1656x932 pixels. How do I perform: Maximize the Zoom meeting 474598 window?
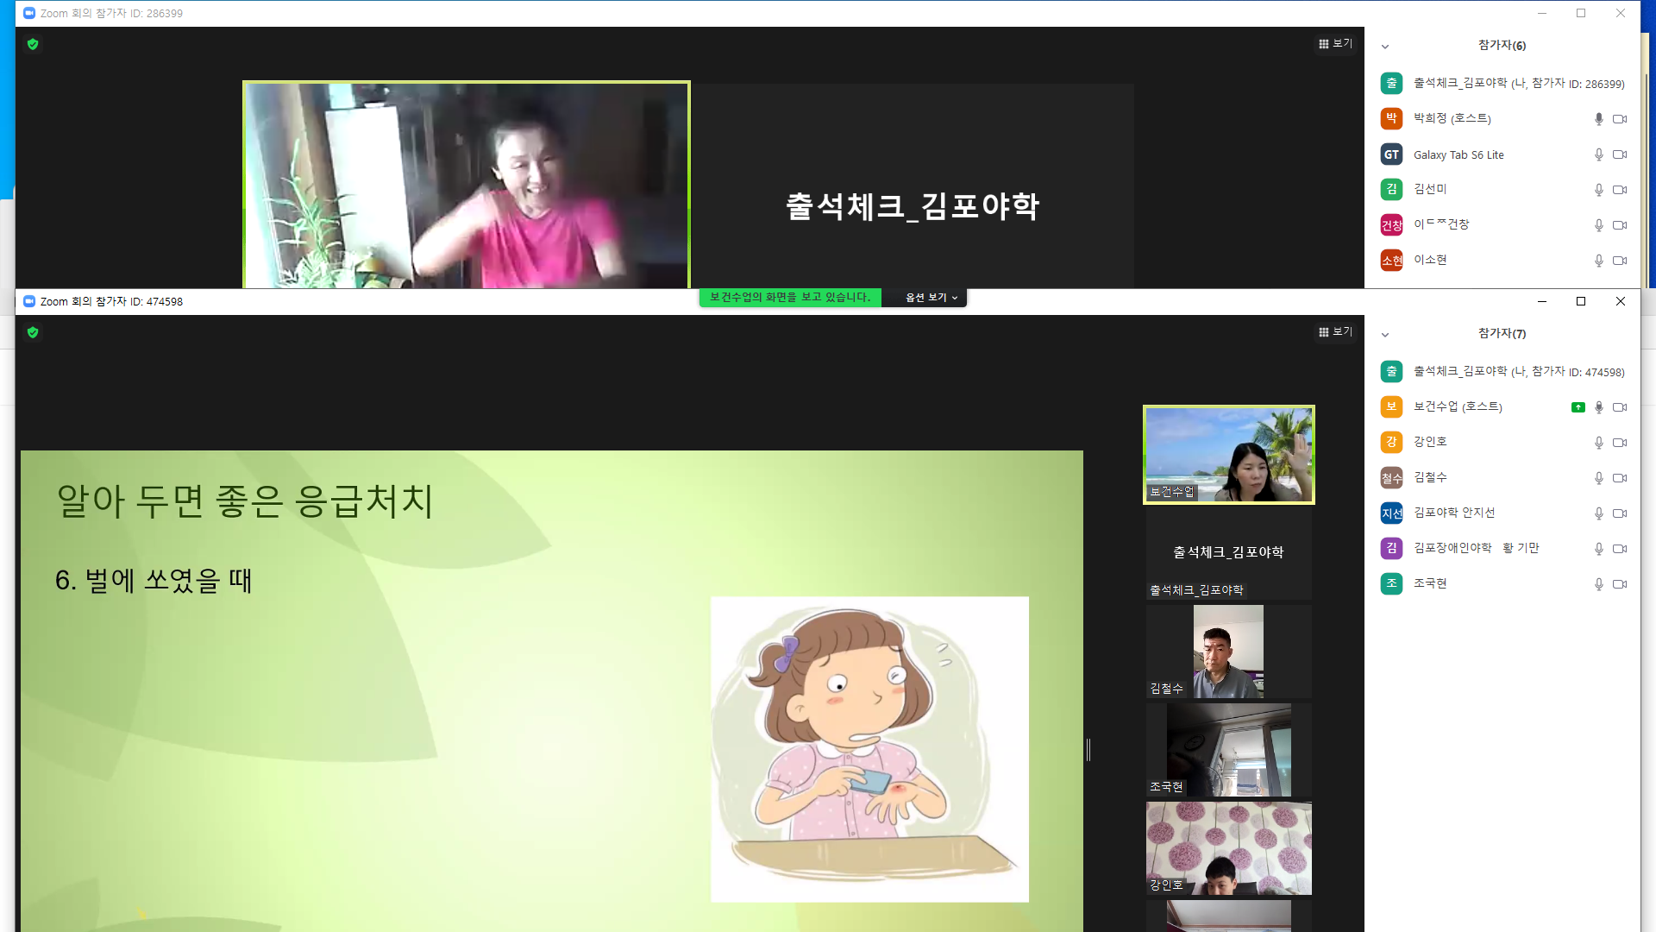pos(1581,301)
